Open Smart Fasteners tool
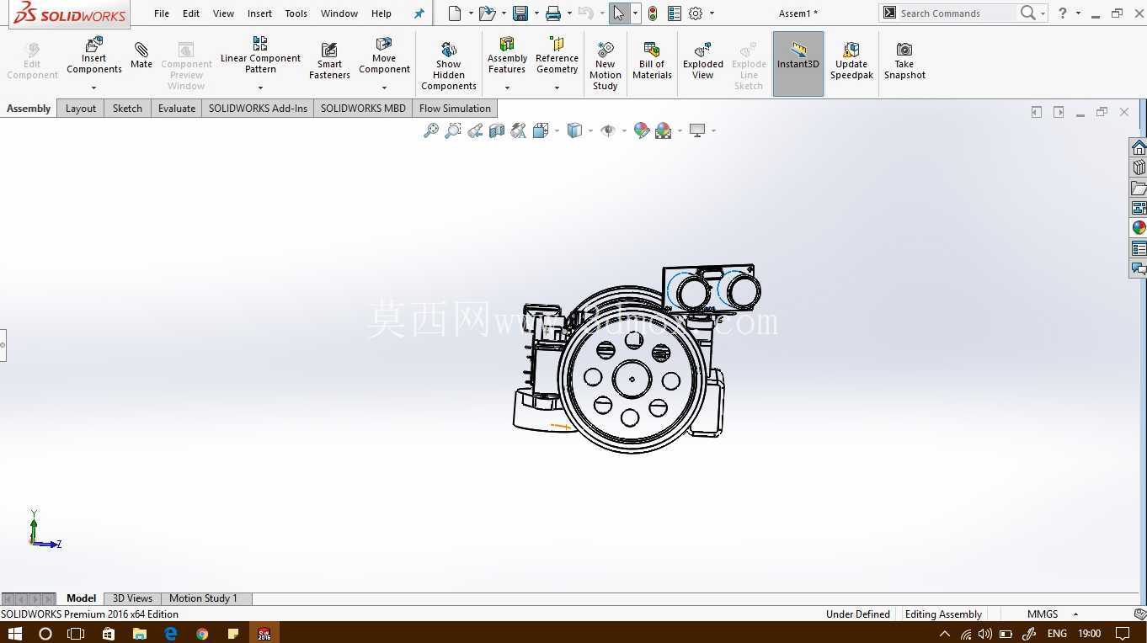Screen dimensions: 1147x643 [x=329, y=61]
